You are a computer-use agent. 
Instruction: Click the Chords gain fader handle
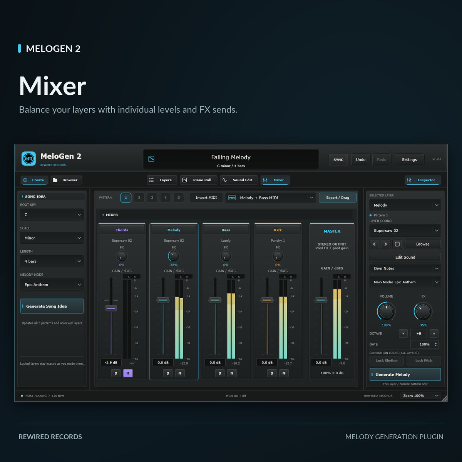[111, 308]
